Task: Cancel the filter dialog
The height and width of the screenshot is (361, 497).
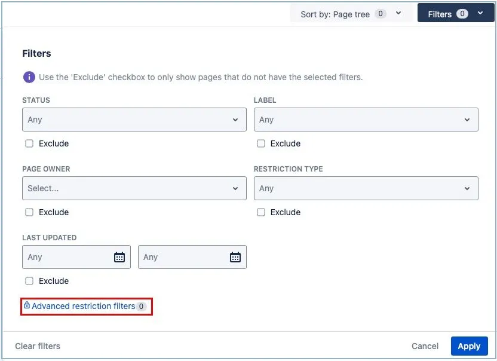Action: (x=425, y=346)
